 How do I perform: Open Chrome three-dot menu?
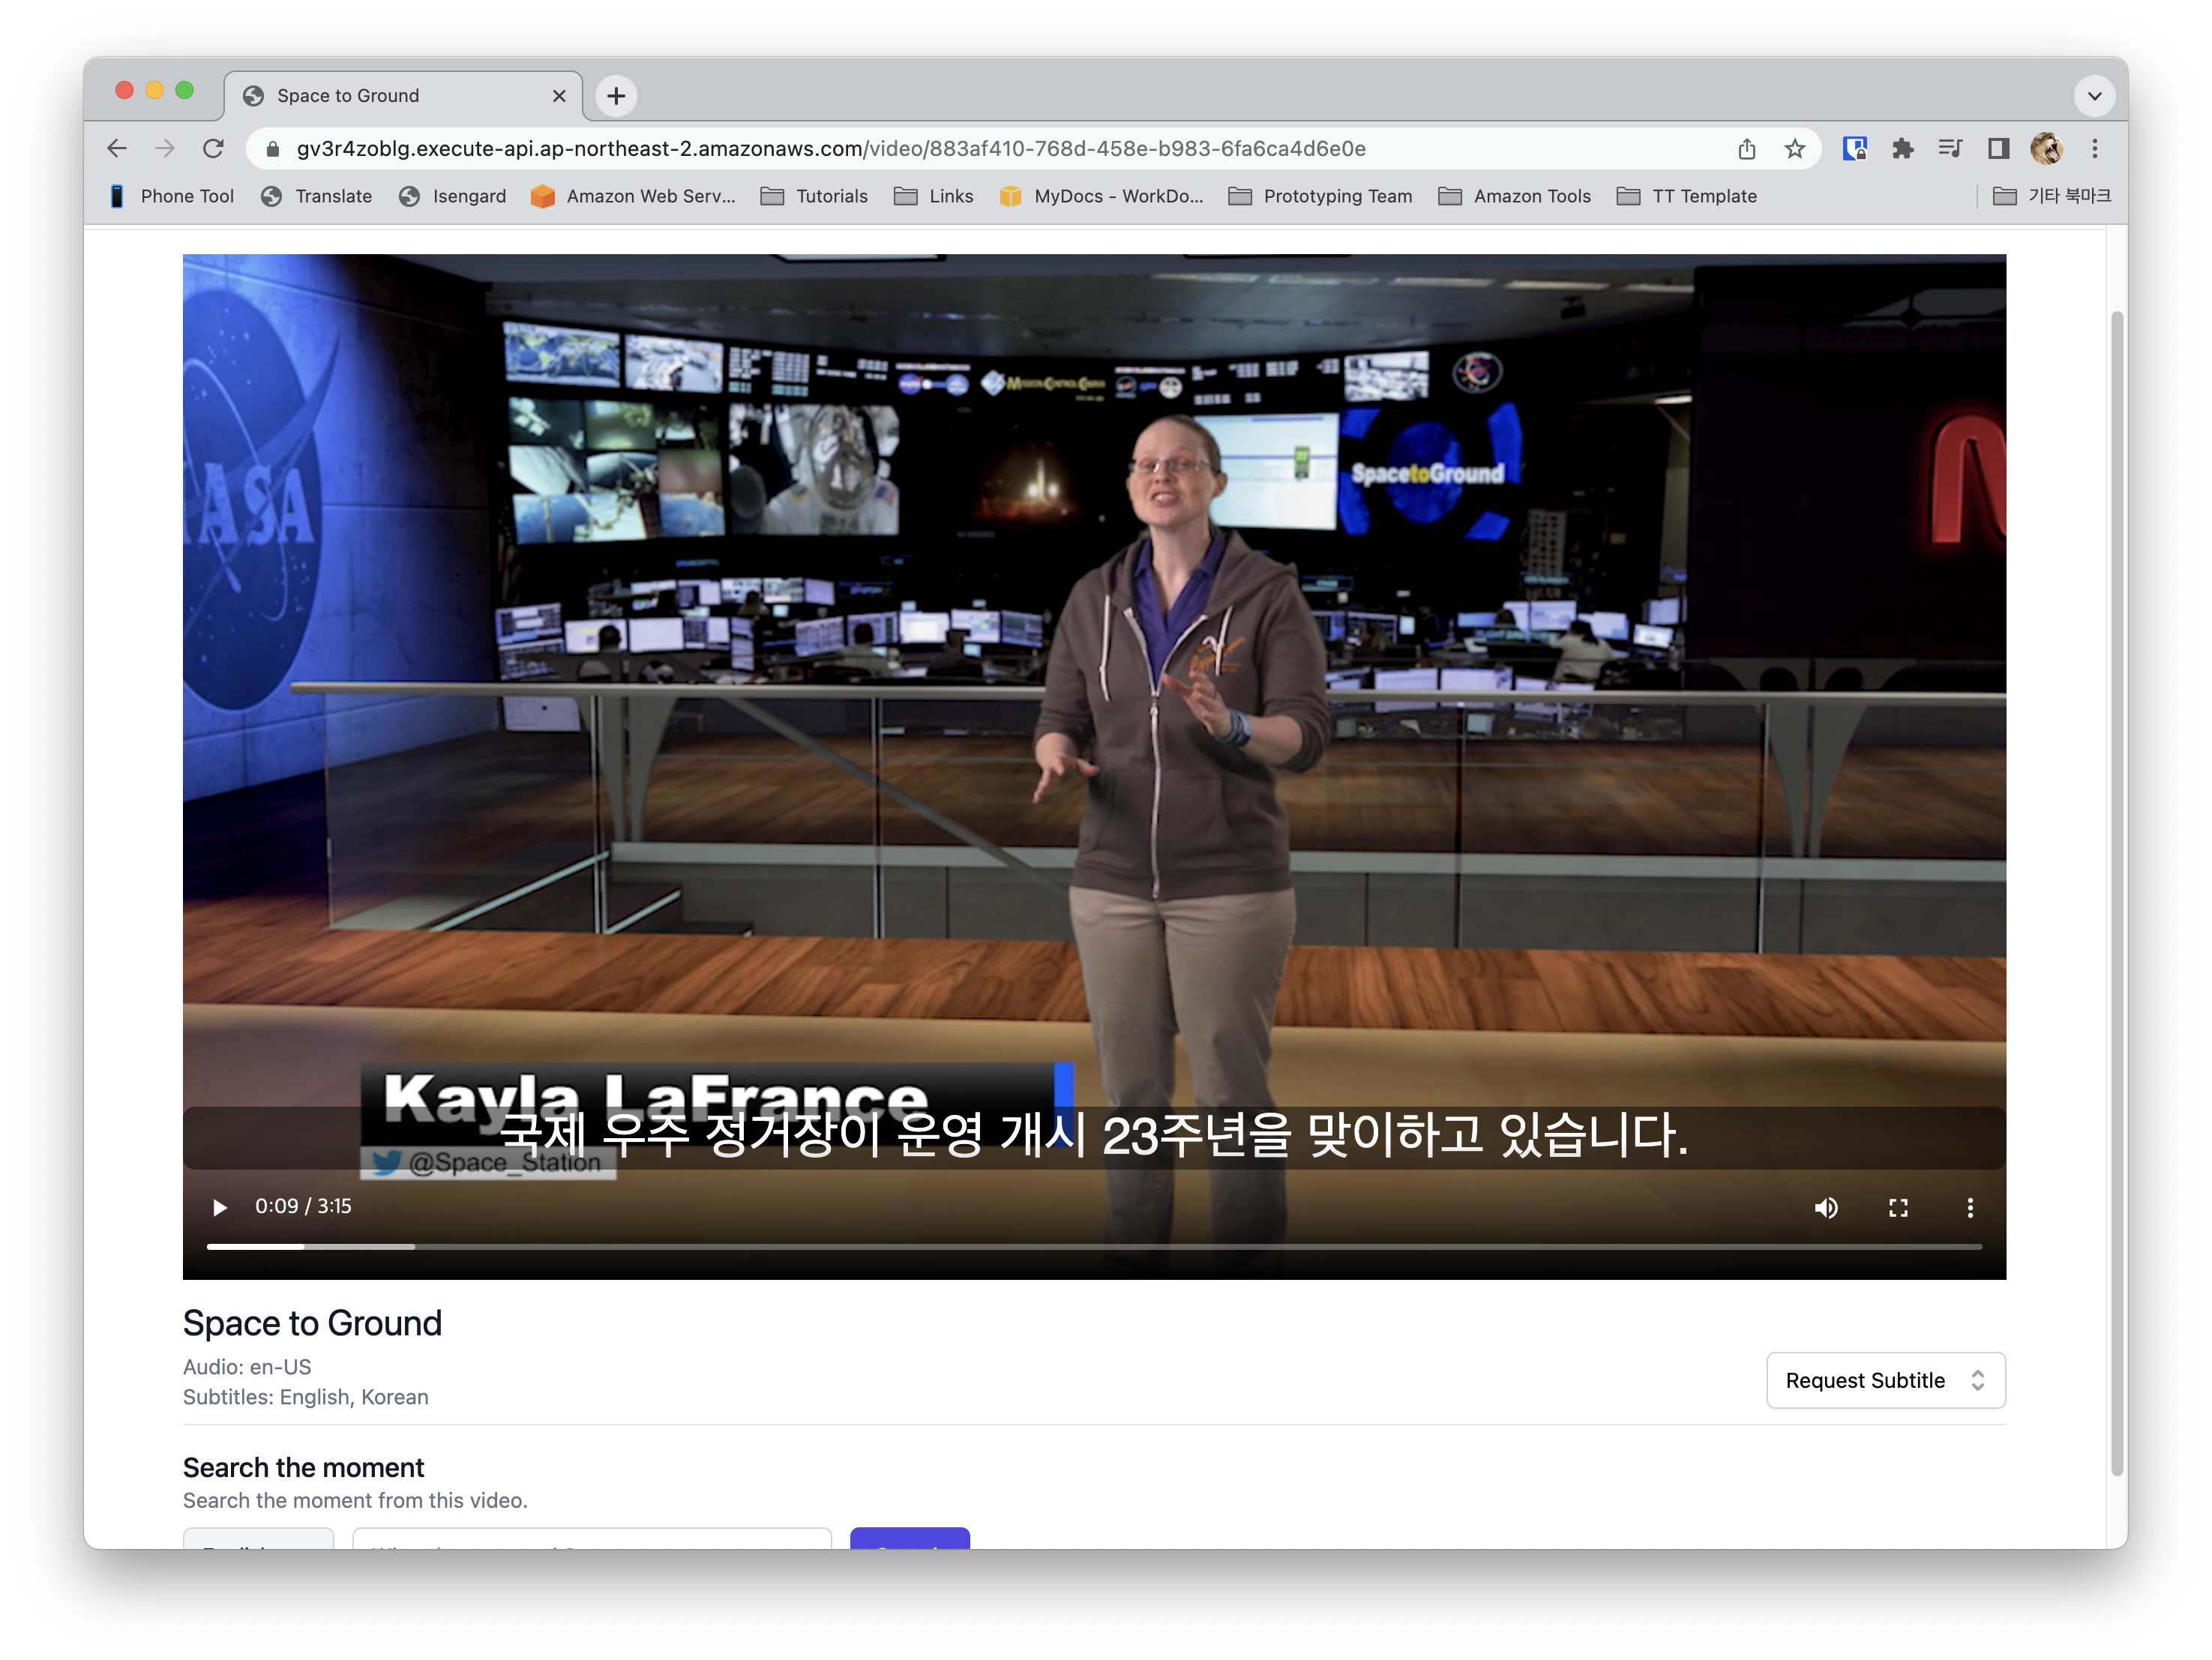pos(2094,149)
